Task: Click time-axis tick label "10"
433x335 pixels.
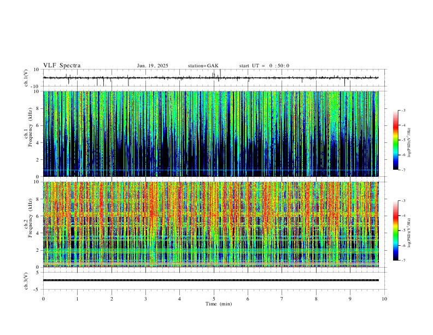Action: [x=384, y=299]
